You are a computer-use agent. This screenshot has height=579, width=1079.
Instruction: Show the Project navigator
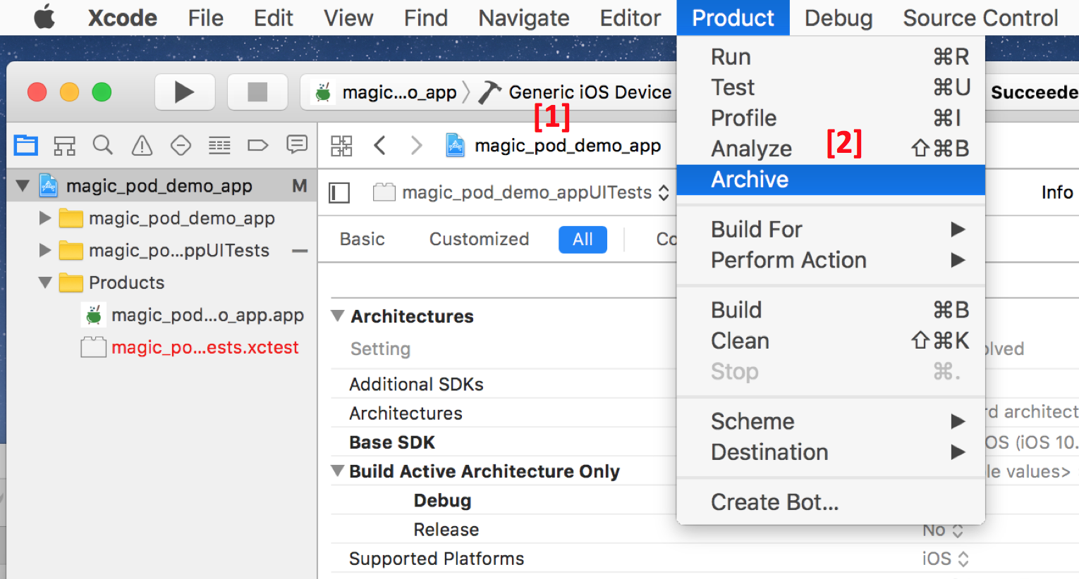(26, 145)
